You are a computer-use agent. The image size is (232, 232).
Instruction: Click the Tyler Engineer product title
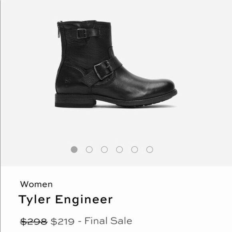pos(66,200)
